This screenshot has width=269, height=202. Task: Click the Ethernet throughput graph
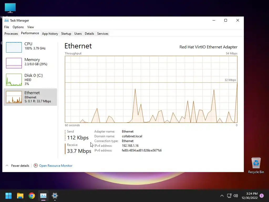pyautogui.click(x=151, y=89)
